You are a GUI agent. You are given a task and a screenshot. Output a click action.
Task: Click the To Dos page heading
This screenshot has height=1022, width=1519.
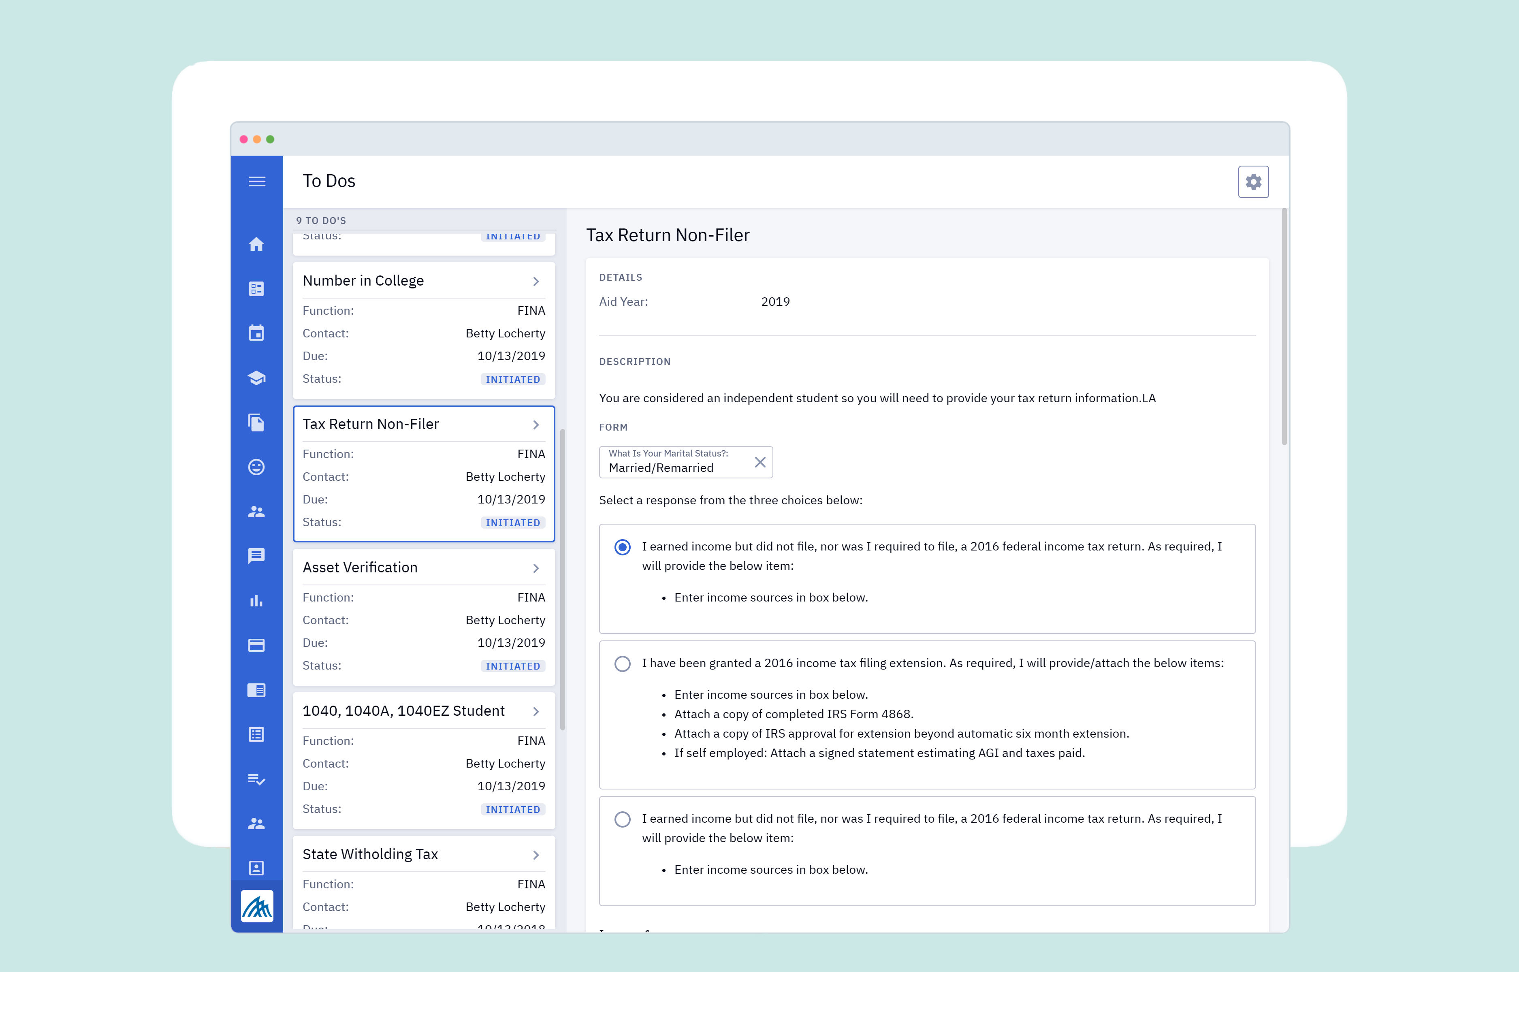329,181
